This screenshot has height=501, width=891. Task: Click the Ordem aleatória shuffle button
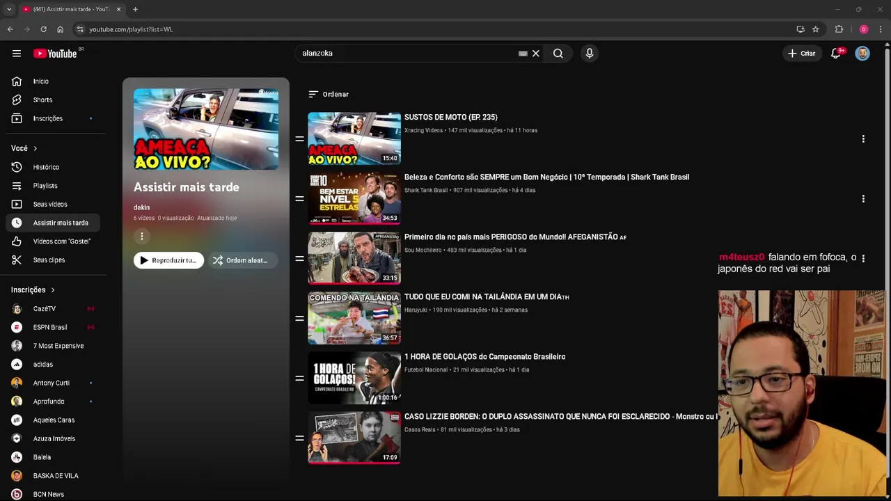click(242, 260)
